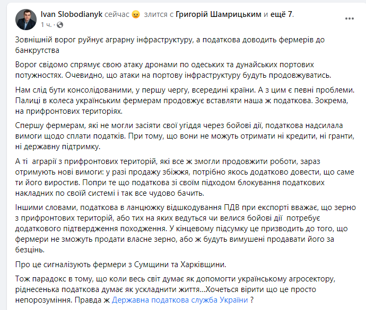
Task: Click paragraph starting with 'А ті аграрії'
Action: 185,177
